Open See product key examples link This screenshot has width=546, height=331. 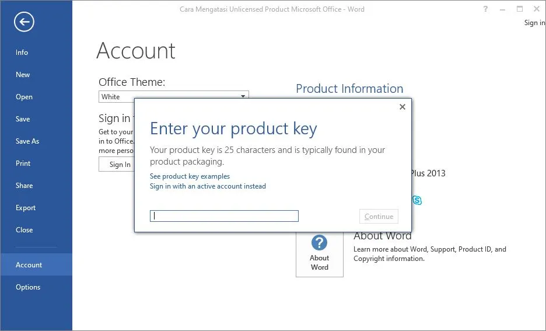coord(190,176)
